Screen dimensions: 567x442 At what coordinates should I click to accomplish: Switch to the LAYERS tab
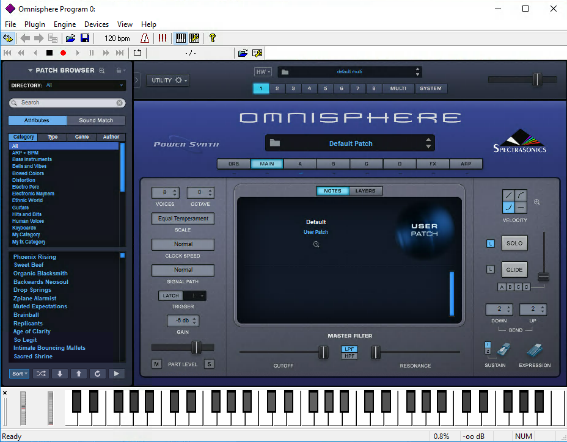[x=365, y=191]
